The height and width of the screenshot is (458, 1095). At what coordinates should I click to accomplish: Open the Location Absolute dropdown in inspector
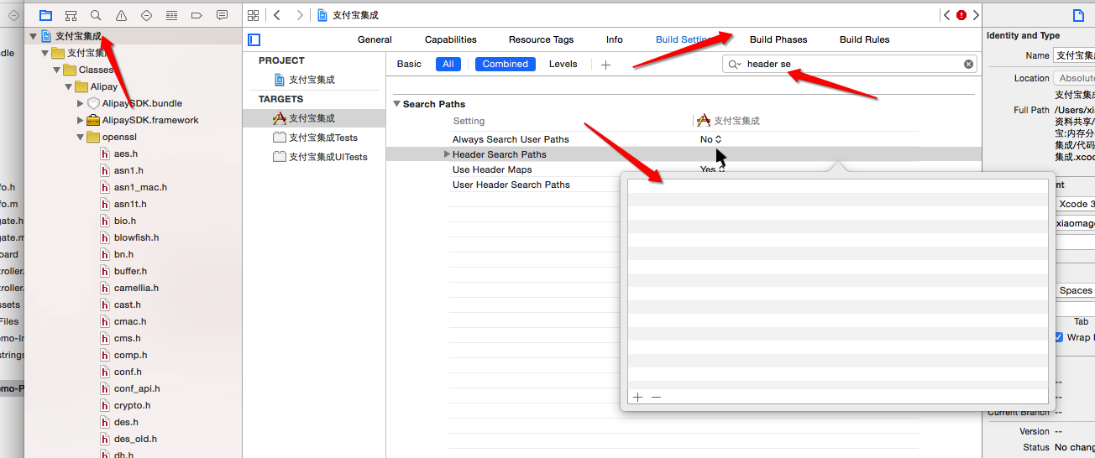(x=1074, y=78)
